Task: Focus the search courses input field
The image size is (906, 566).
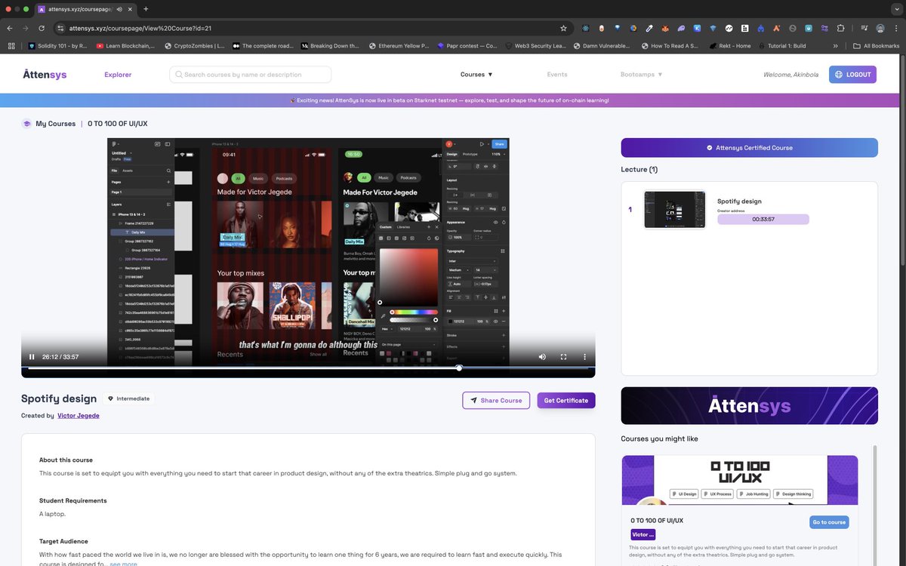Action: pos(251,75)
